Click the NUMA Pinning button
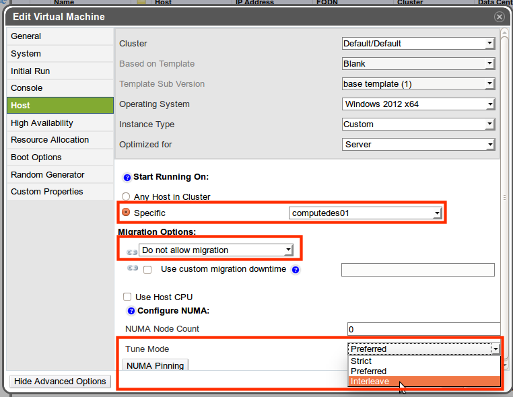 pyautogui.click(x=155, y=365)
